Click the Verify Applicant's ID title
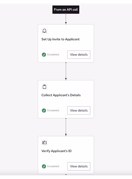 (56, 151)
